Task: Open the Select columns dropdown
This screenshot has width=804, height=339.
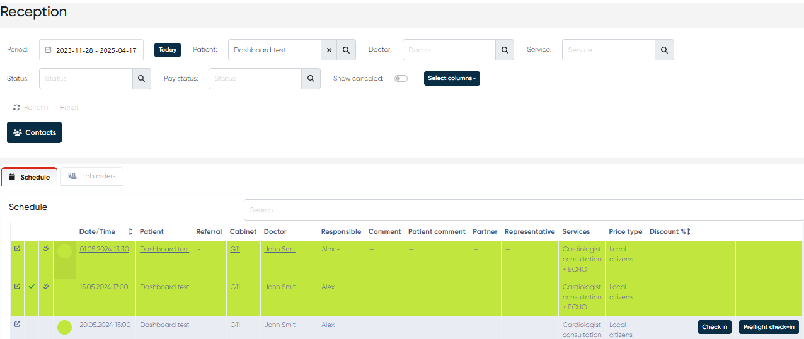Action: [452, 79]
